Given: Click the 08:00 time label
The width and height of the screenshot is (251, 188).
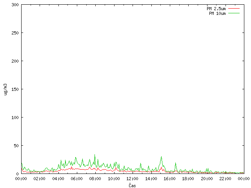Looking at the screenshot, I should [95, 179].
